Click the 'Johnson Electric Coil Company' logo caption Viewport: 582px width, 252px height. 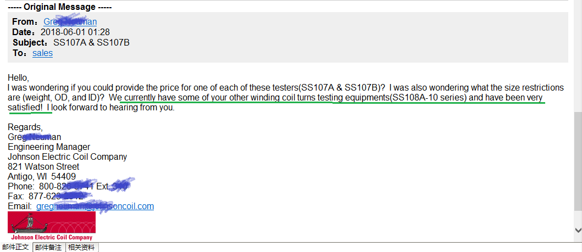[52, 238]
